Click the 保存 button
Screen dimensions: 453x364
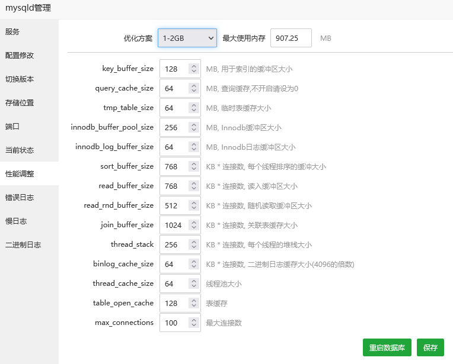430,347
